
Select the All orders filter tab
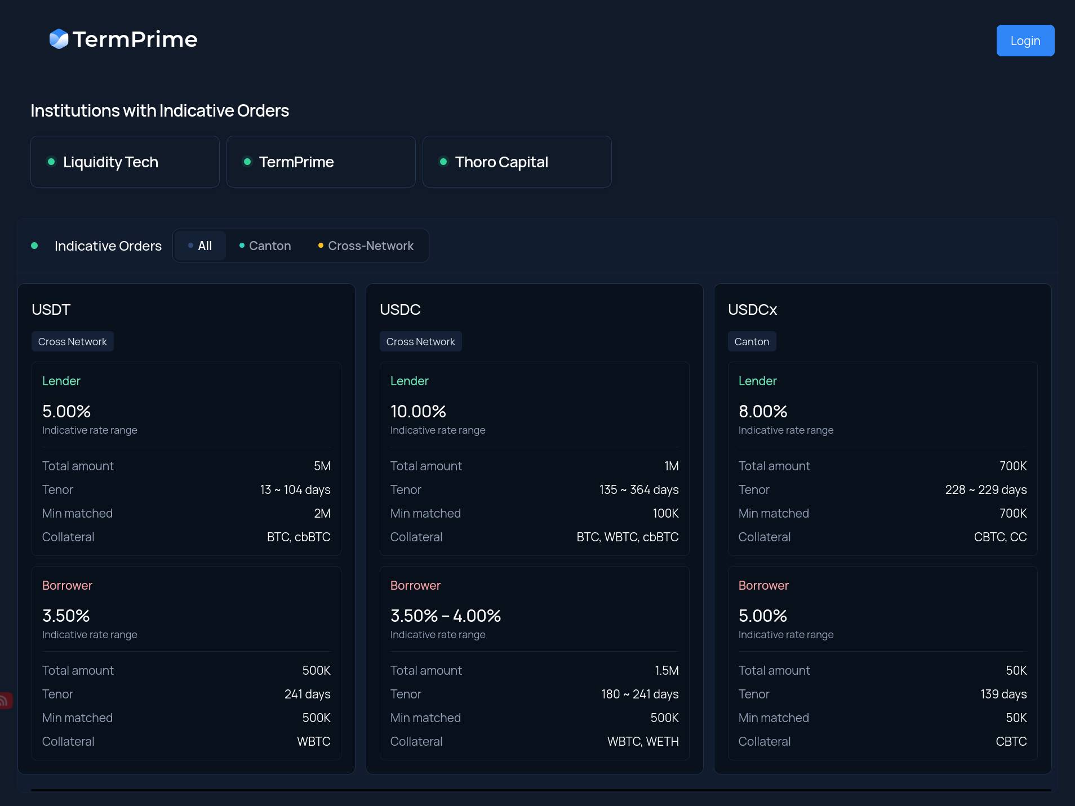point(200,246)
